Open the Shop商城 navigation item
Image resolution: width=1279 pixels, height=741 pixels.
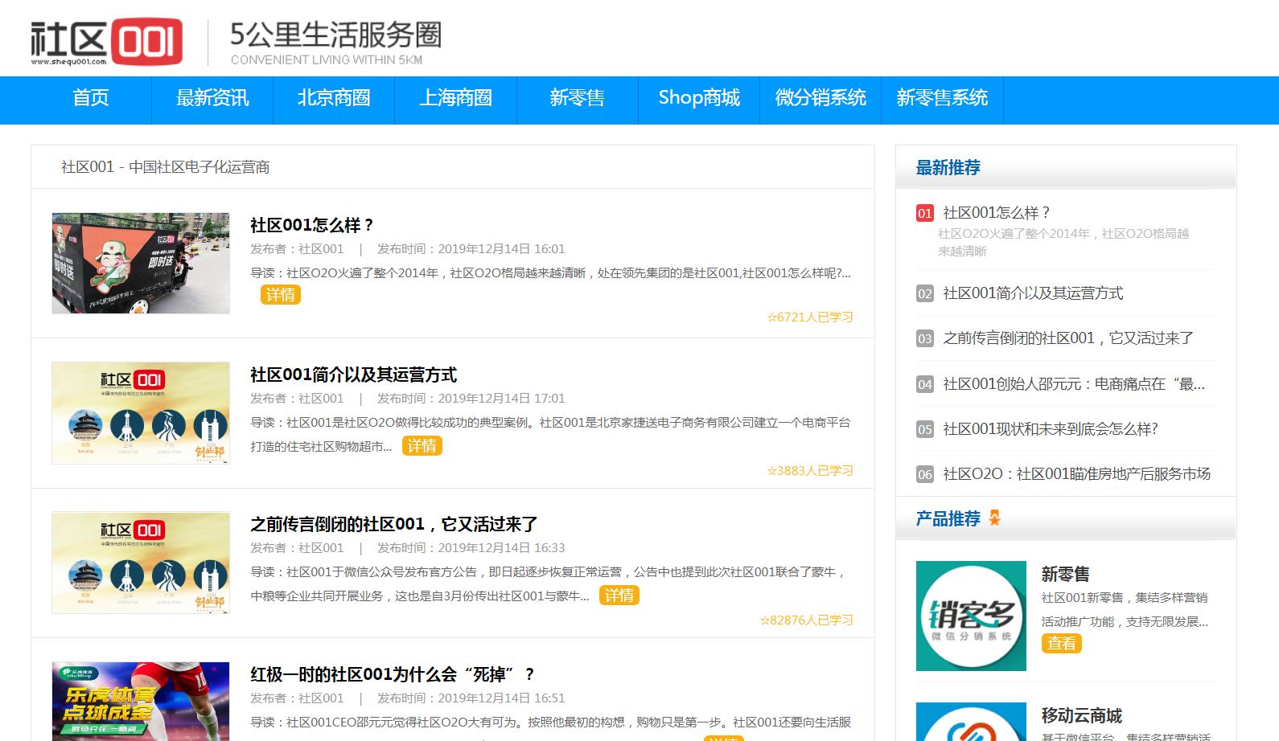point(698,98)
